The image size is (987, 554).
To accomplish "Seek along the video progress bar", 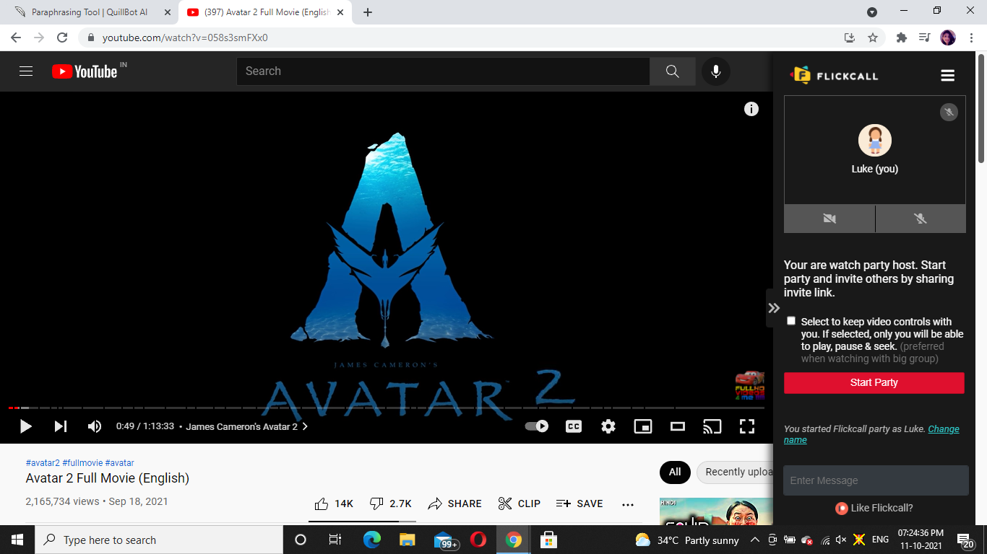I will point(387,408).
